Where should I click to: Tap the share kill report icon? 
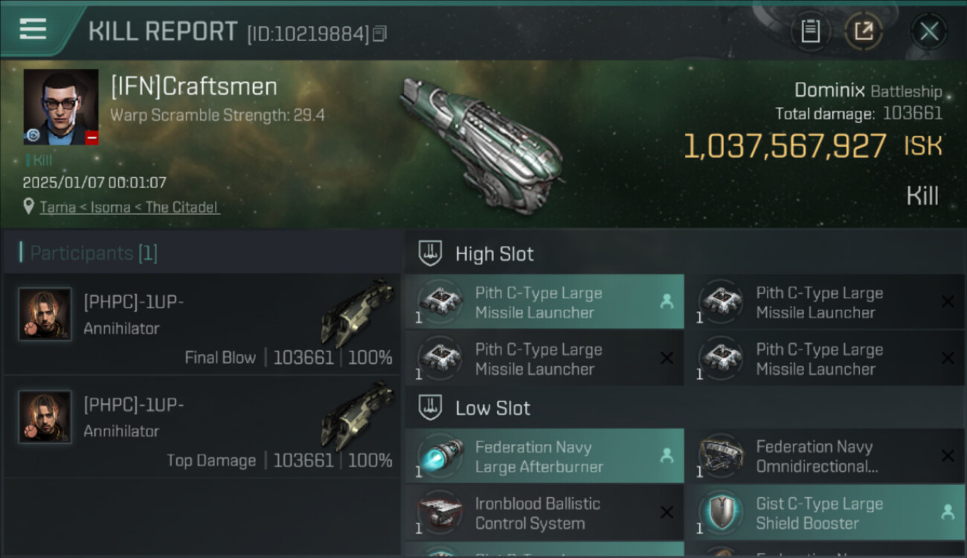pyautogui.click(x=864, y=31)
